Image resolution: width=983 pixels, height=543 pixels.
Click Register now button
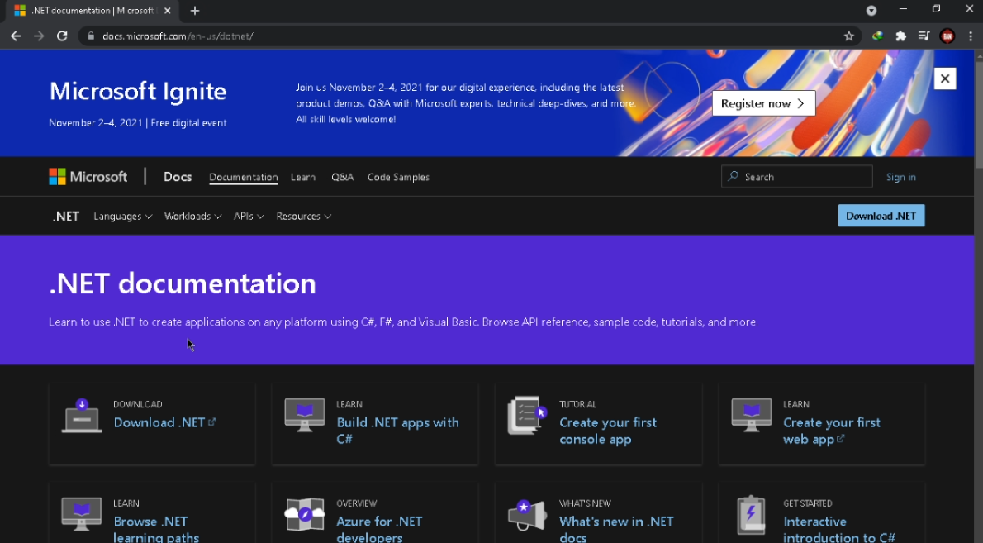[763, 103]
